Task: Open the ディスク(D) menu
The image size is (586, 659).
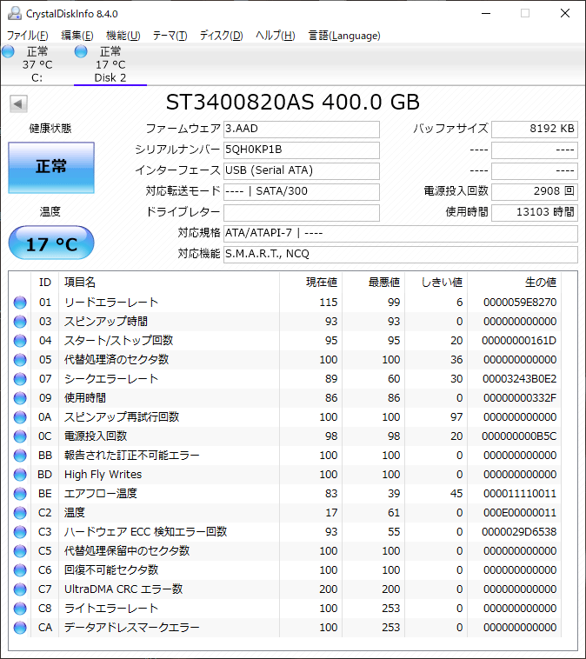Action: (x=221, y=36)
